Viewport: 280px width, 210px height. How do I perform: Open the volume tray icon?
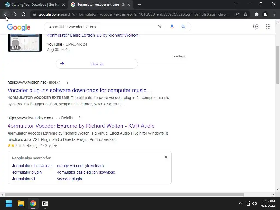255,203
